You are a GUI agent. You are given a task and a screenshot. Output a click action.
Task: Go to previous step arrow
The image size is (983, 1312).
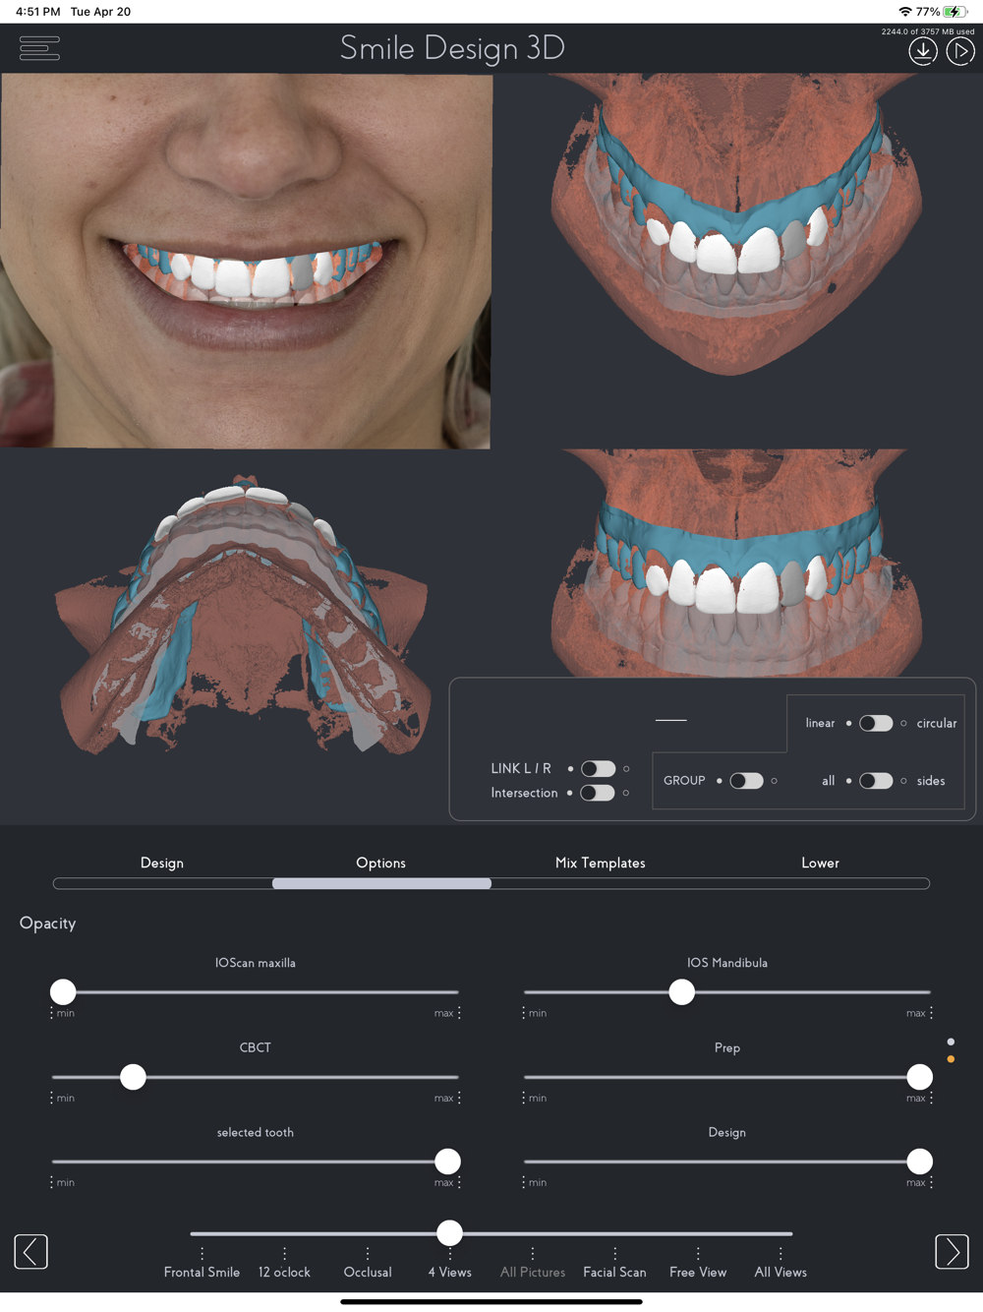coord(30,1252)
